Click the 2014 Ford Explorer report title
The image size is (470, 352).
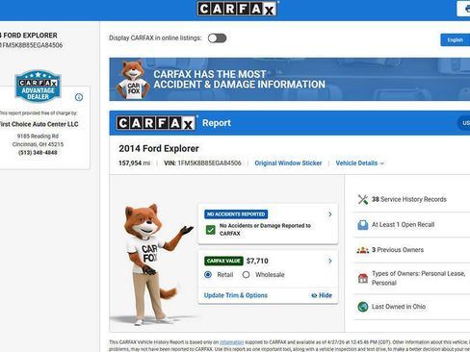pyautogui.click(x=159, y=149)
